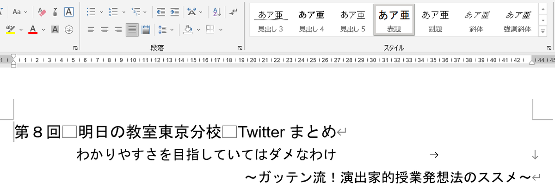This screenshot has width=555, height=189.
Task: Sort text with A-Z icon
Action: pyautogui.click(x=216, y=12)
